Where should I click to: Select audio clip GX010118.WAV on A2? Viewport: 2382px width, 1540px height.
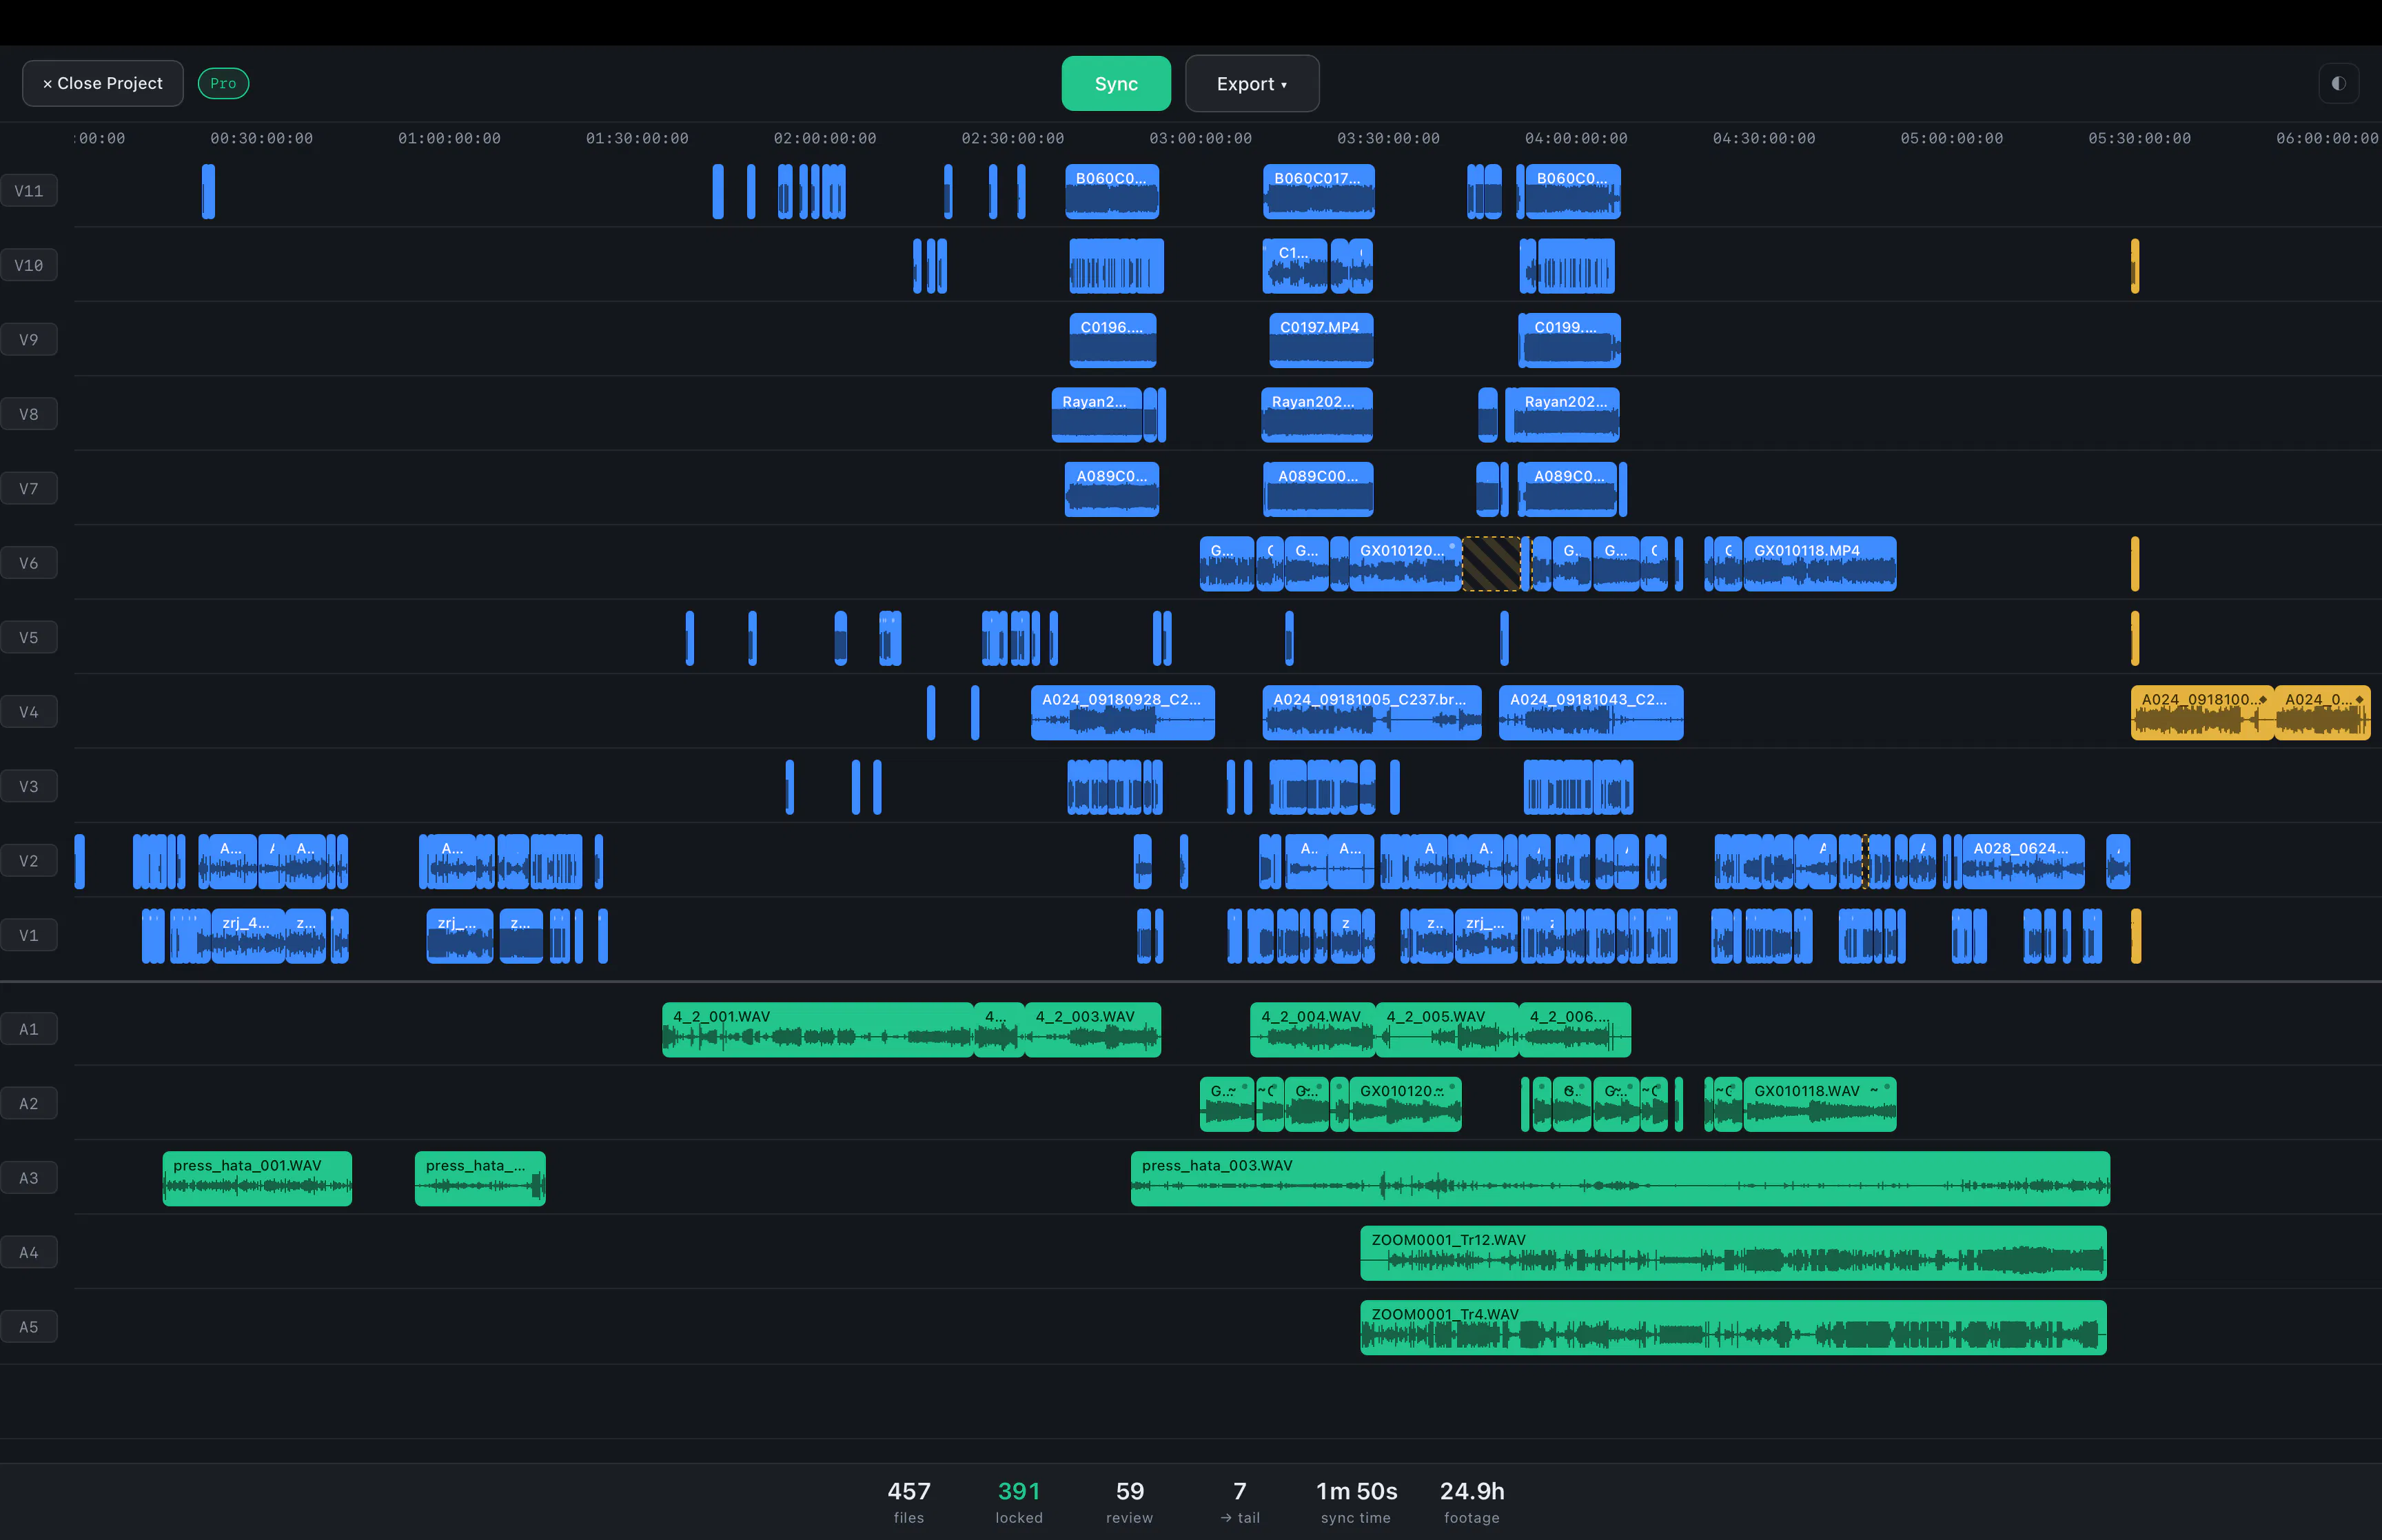[x=1819, y=1104]
